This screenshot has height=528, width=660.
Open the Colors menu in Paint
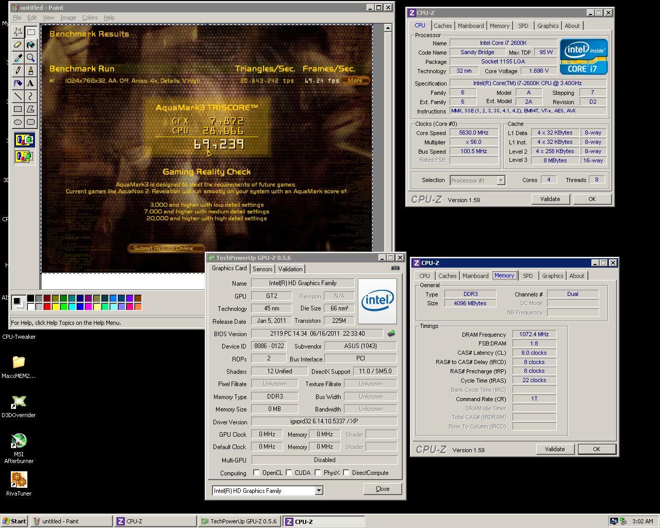click(90, 18)
